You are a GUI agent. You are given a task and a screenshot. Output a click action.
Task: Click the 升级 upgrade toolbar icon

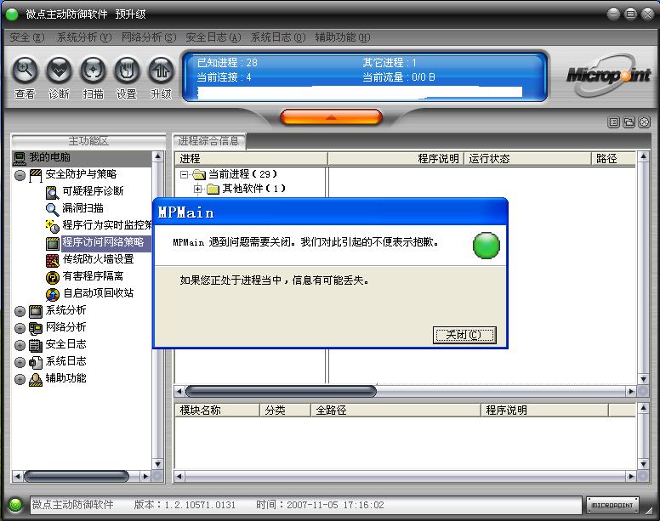[161, 70]
